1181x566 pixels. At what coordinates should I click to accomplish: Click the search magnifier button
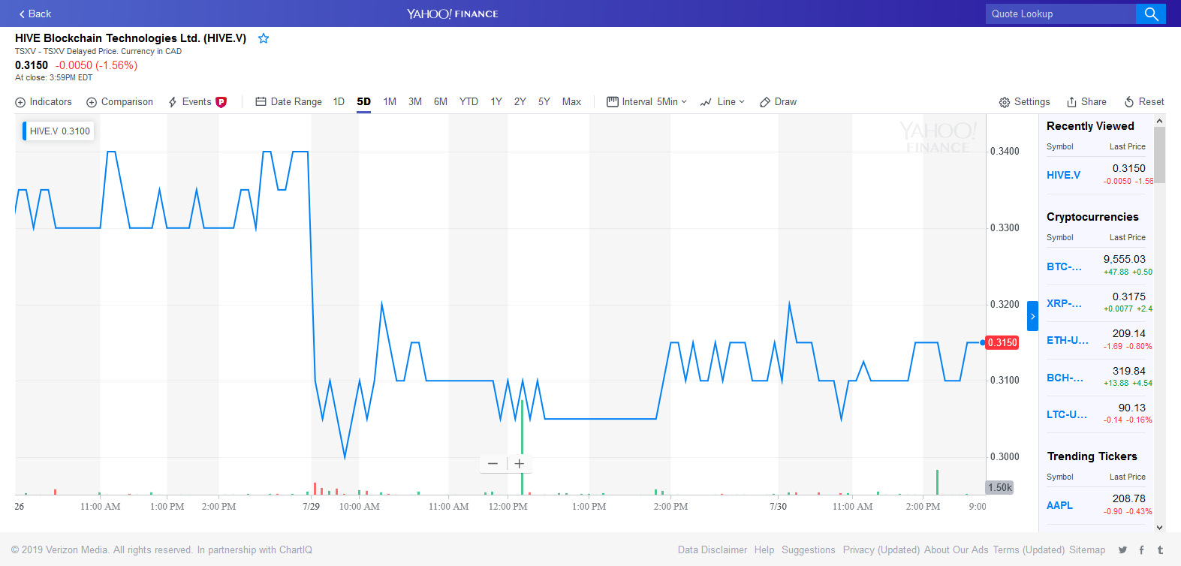tap(1151, 14)
